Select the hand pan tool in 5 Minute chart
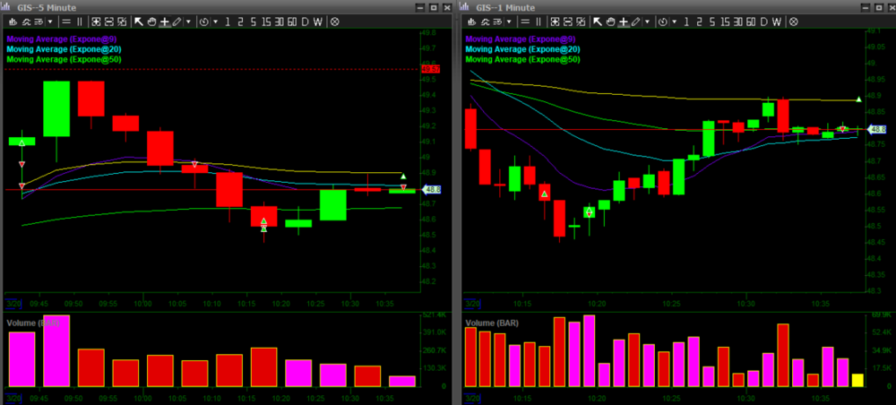The height and width of the screenshot is (405, 896). click(151, 21)
